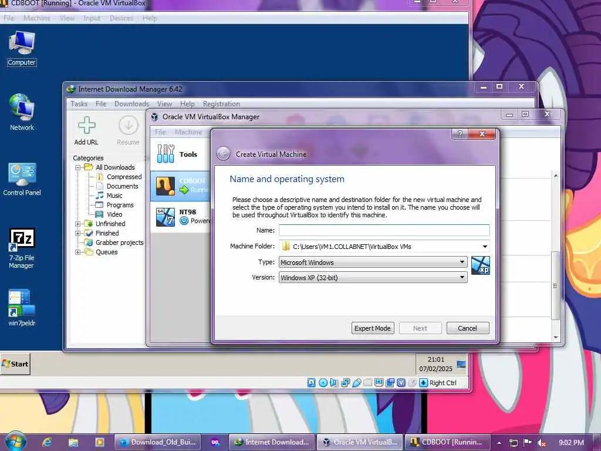Select Tools in VirtualBox Manager sidebar

180,154
